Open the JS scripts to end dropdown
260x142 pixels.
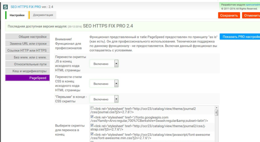pyautogui.click(x=104, y=64)
